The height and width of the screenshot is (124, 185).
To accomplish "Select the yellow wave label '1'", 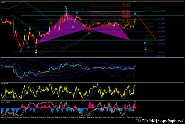I will point(25,30).
